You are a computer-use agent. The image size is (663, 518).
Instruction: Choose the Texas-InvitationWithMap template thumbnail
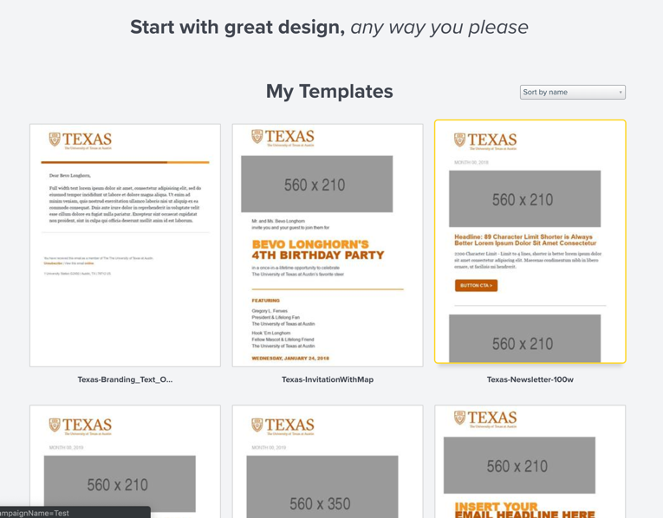click(x=328, y=245)
